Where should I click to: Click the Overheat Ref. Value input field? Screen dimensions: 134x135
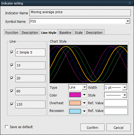click(116, 103)
